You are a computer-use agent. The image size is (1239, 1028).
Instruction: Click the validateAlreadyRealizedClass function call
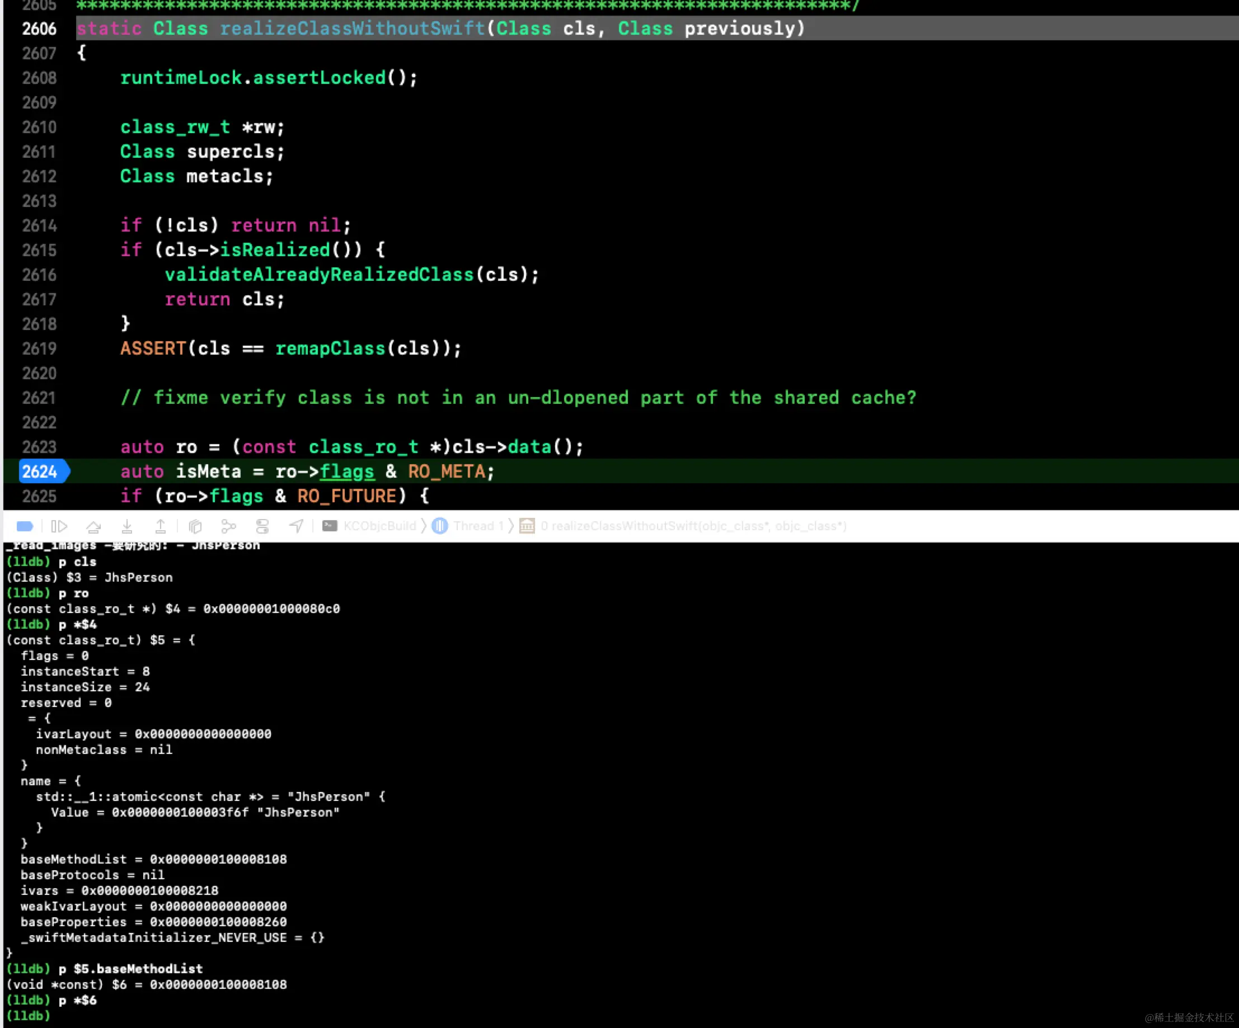click(x=319, y=275)
